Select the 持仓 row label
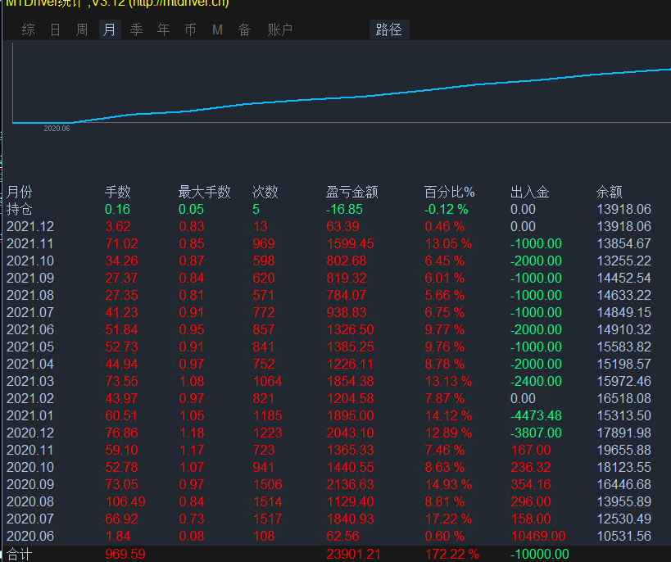Image resolution: width=671 pixels, height=562 pixels. pyautogui.click(x=20, y=209)
